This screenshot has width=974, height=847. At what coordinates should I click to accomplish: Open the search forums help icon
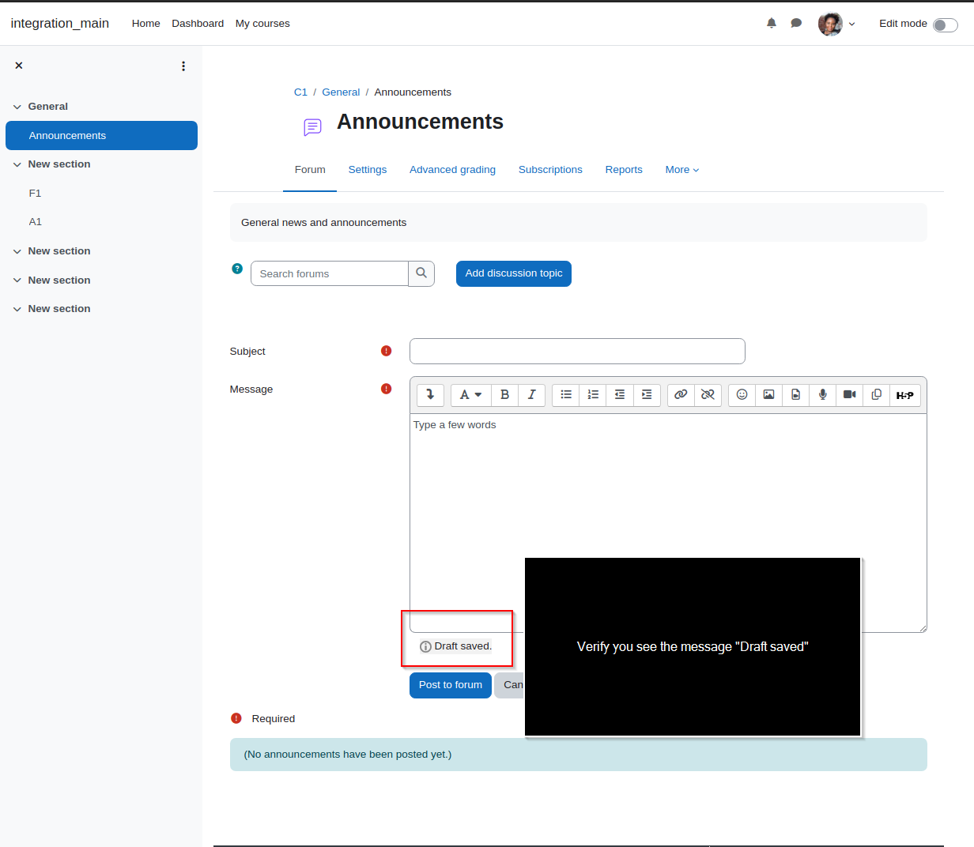237,269
